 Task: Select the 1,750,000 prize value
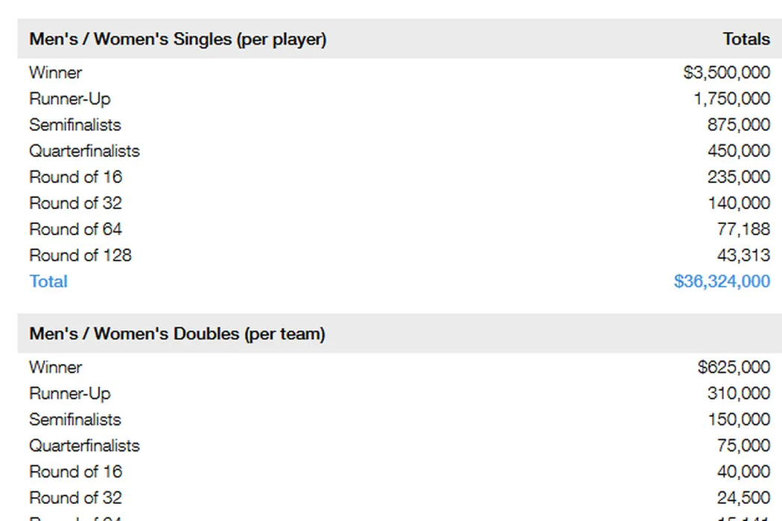coord(731,99)
